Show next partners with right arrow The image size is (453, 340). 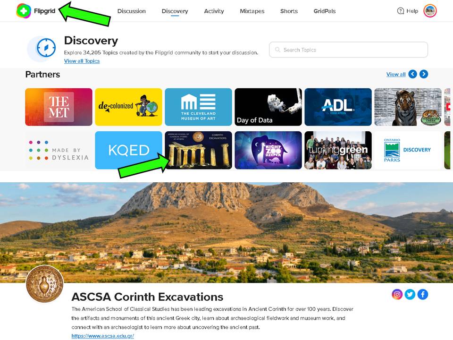(x=424, y=74)
